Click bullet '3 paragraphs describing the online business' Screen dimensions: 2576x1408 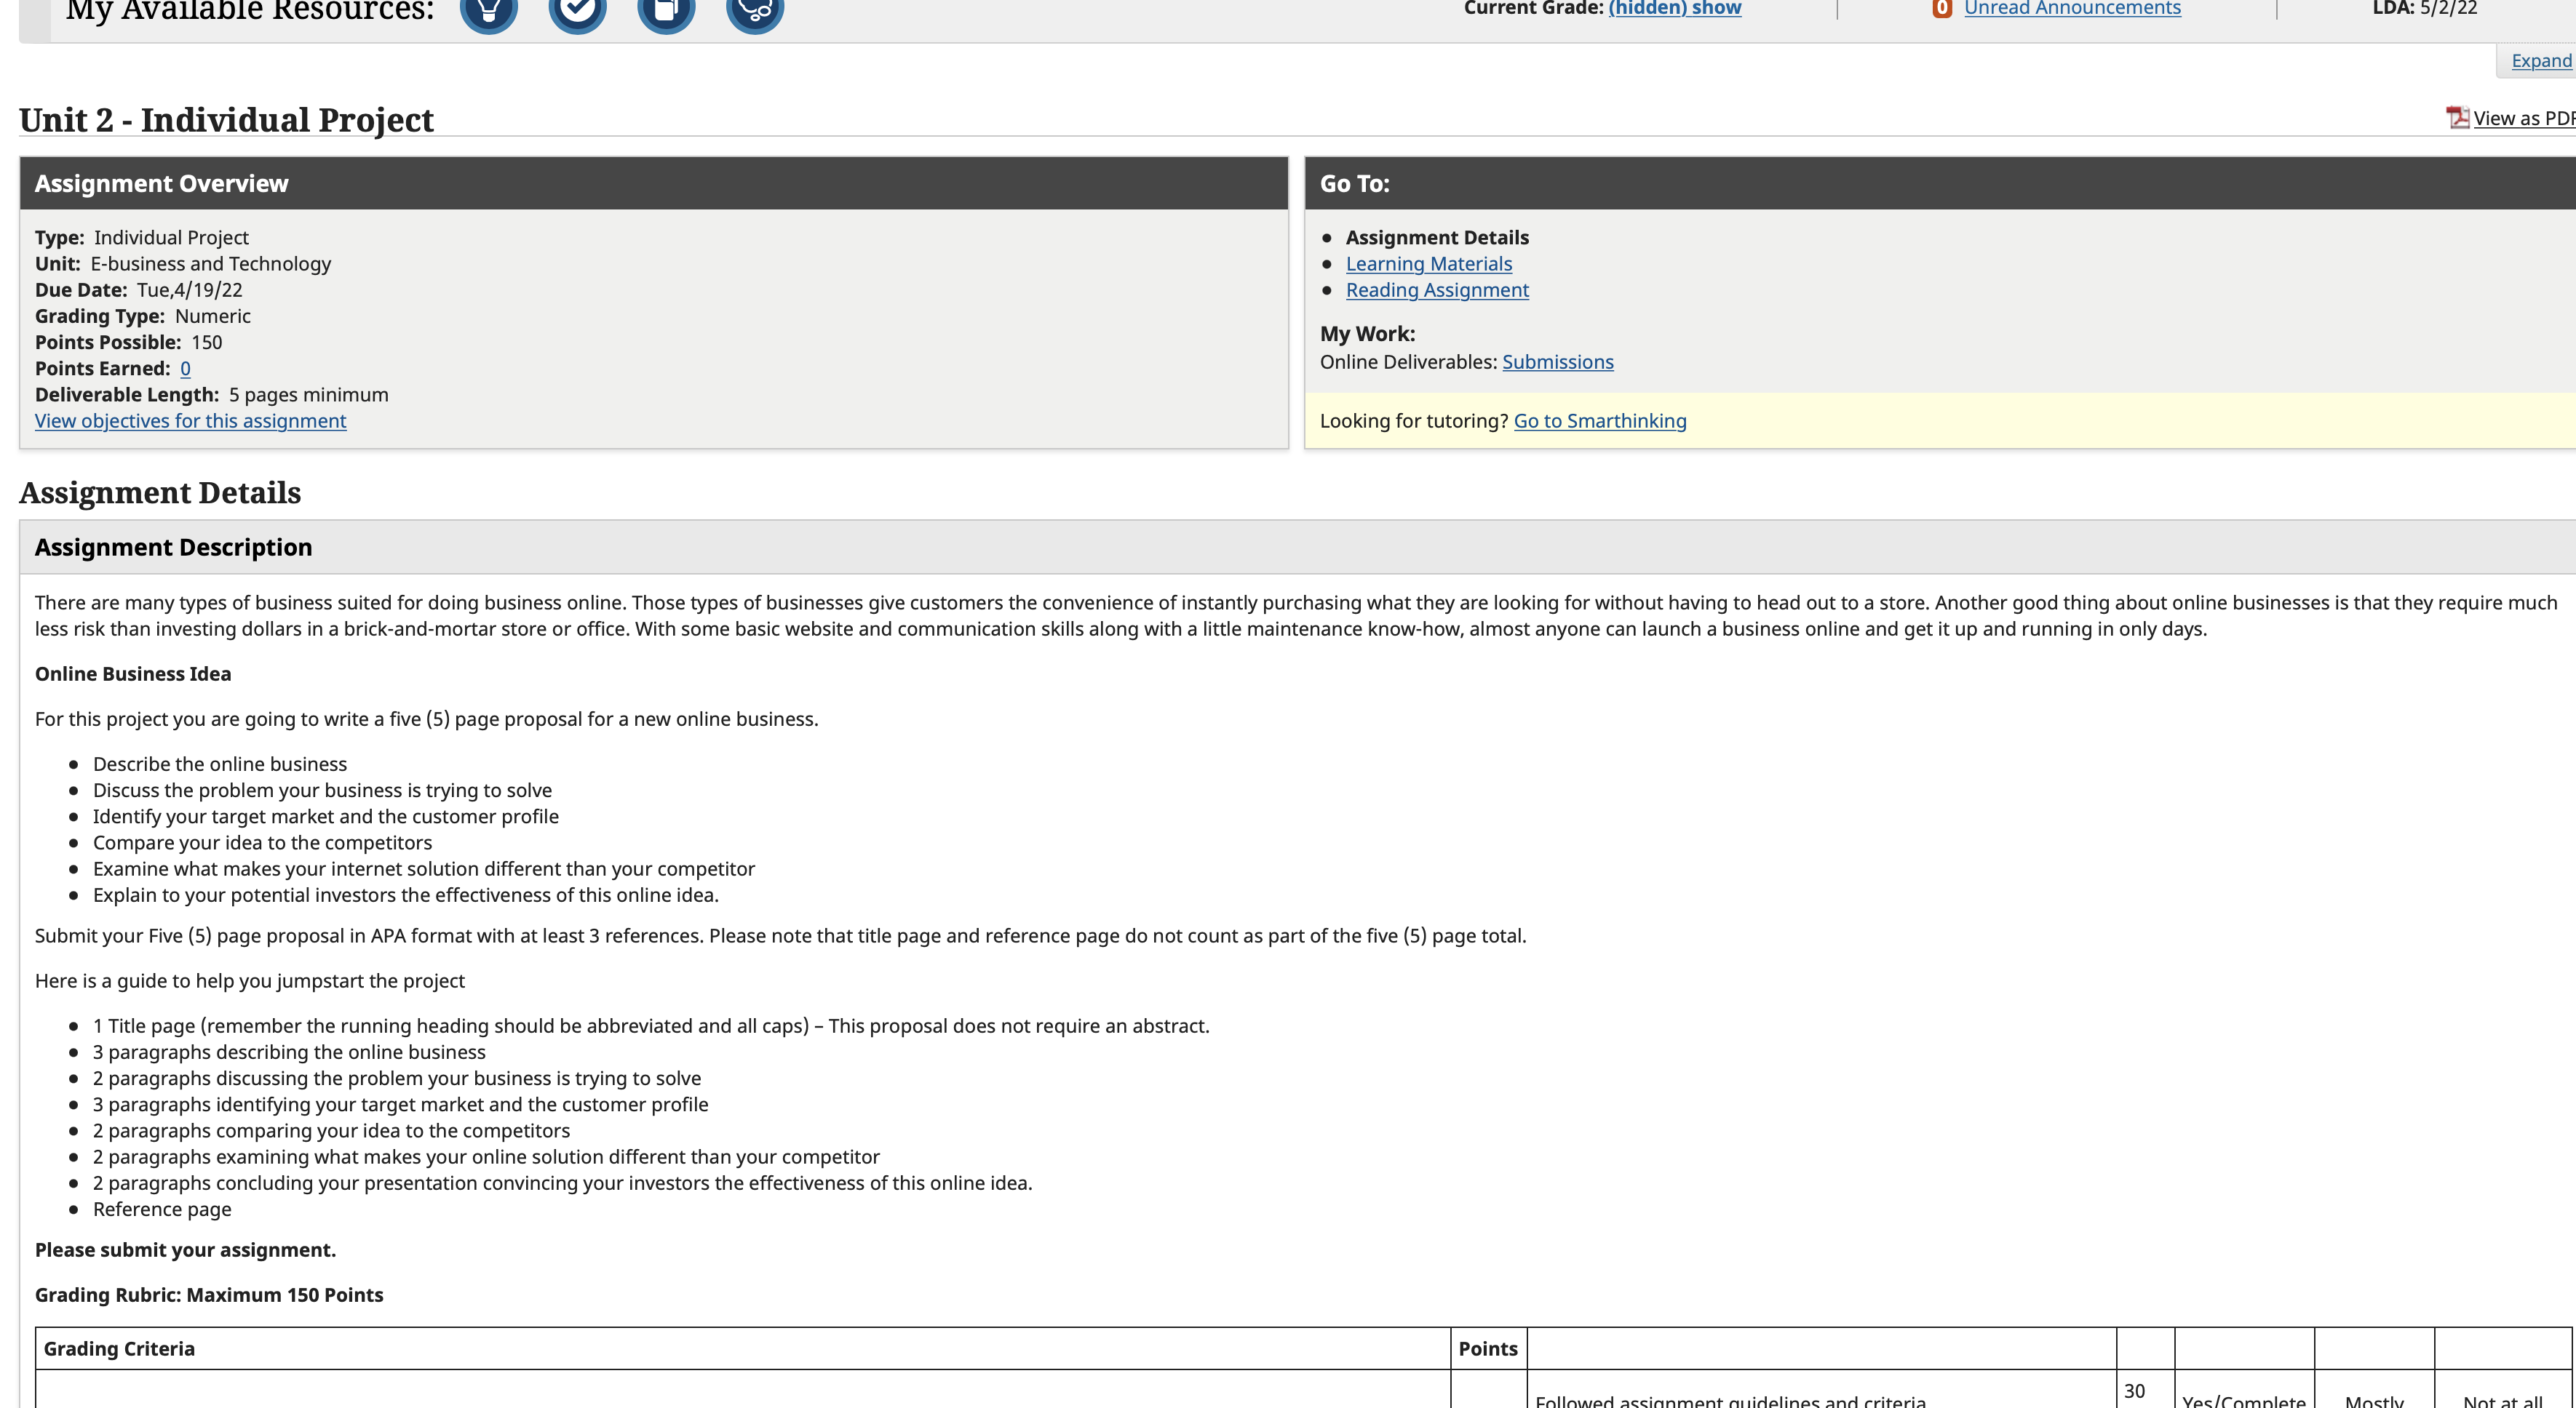pyautogui.click(x=289, y=1052)
